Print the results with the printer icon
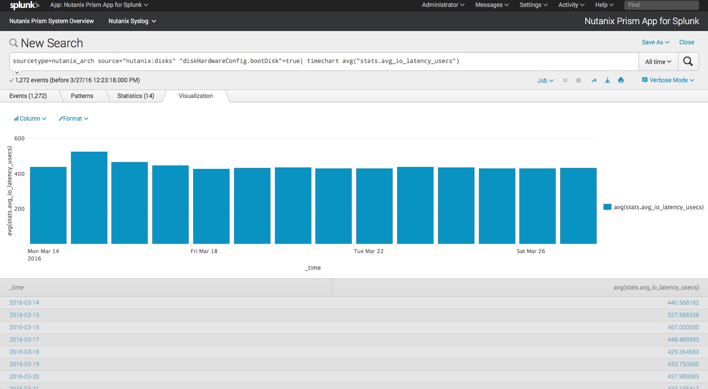708x389 pixels. [x=621, y=80]
